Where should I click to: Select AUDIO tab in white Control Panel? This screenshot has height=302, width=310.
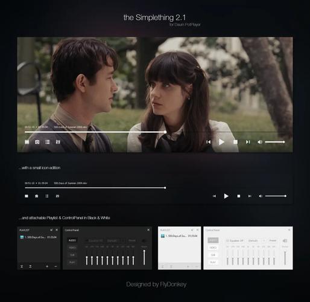coord(213,240)
